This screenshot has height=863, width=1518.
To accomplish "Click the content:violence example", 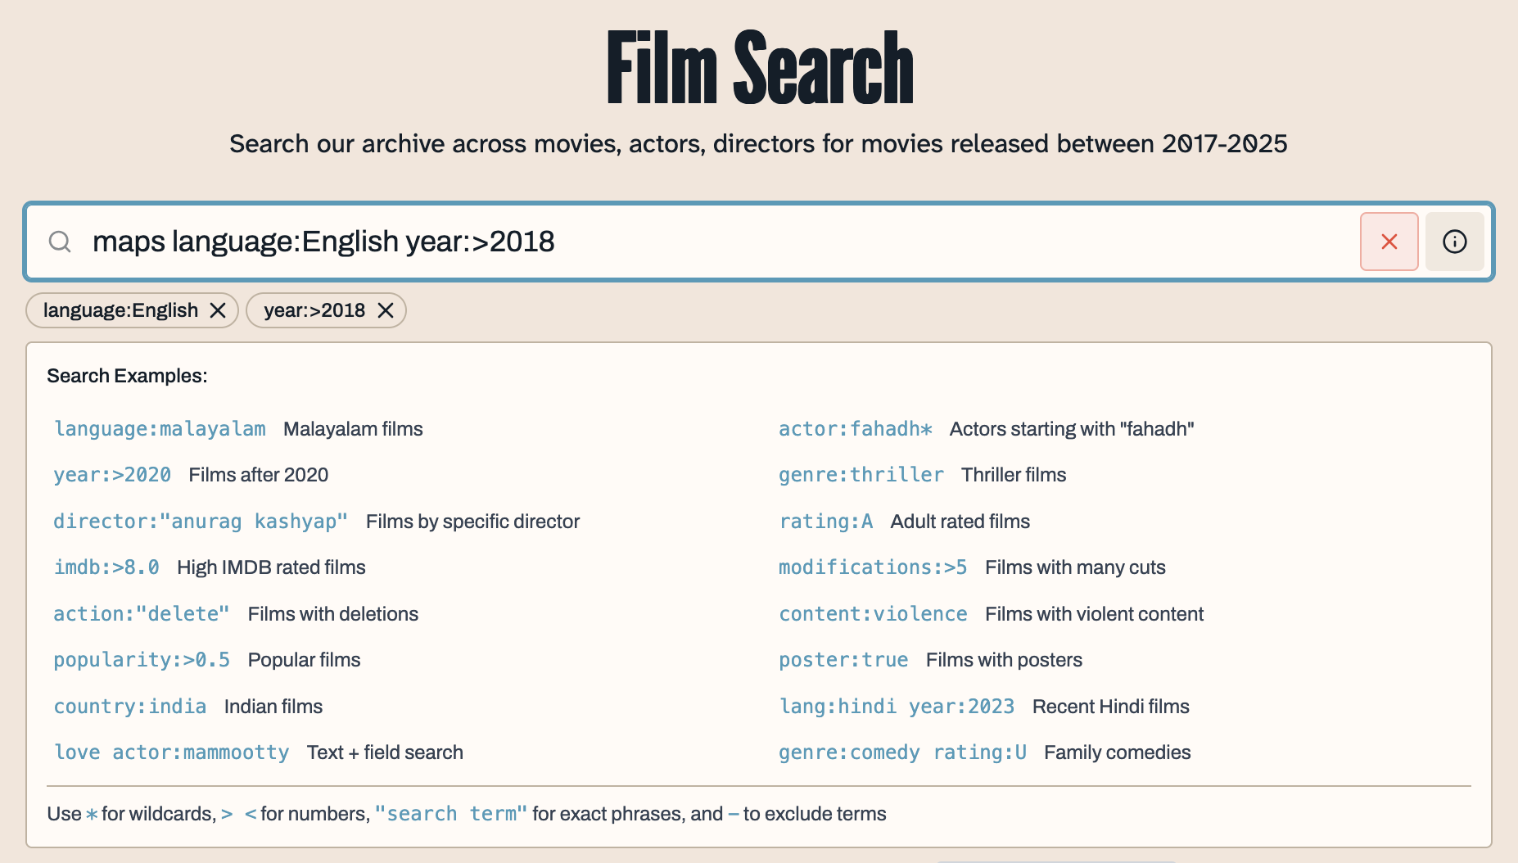I will 873,614.
